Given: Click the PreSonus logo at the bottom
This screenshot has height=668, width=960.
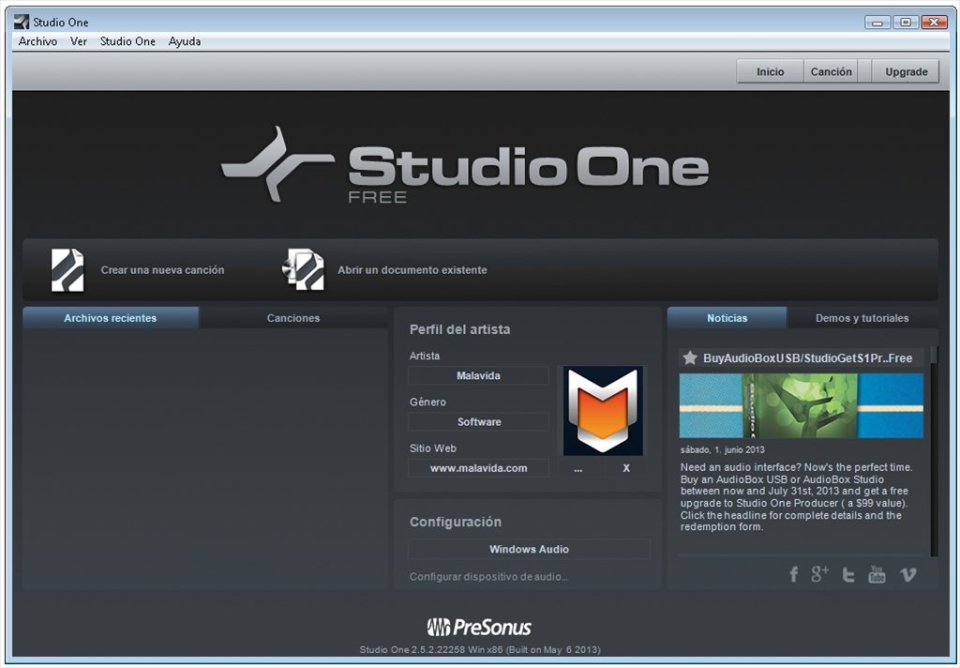Looking at the screenshot, I should (479, 627).
